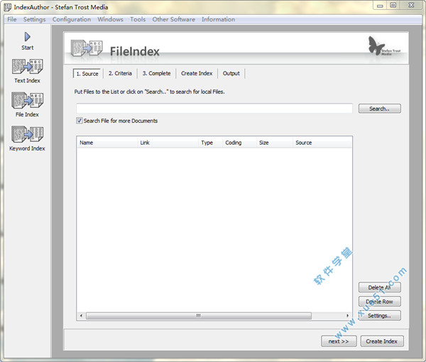Open the Keyword Index sidebar icon

tap(27, 134)
